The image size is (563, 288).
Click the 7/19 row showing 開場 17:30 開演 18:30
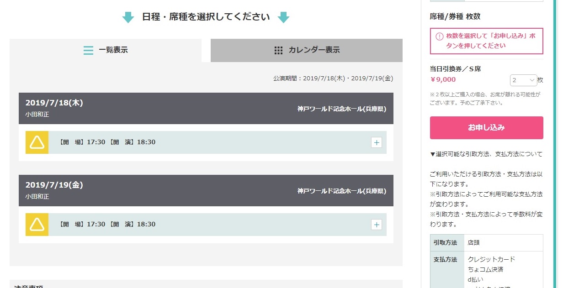click(x=206, y=225)
